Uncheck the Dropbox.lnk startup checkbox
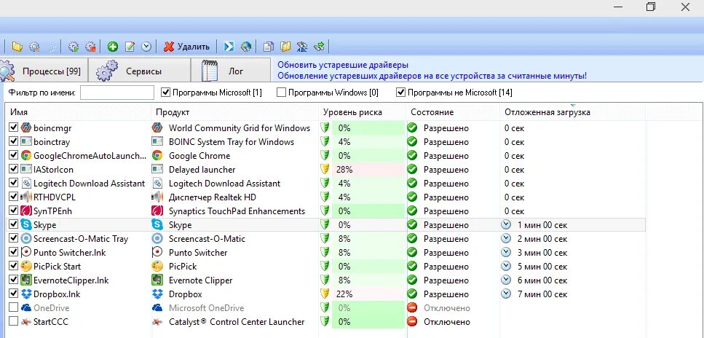This screenshot has height=338, width=704. pyautogui.click(x=14, y=294)
